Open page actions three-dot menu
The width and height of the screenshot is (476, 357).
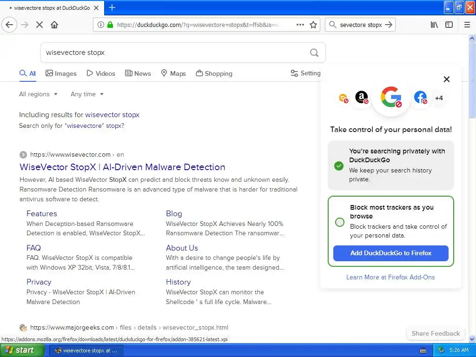tap(300, 25)
